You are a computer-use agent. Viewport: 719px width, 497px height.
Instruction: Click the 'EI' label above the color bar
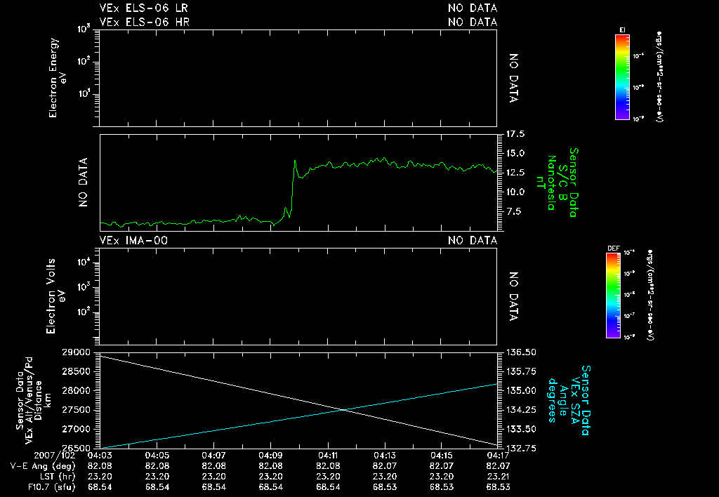tap(622, 30)
